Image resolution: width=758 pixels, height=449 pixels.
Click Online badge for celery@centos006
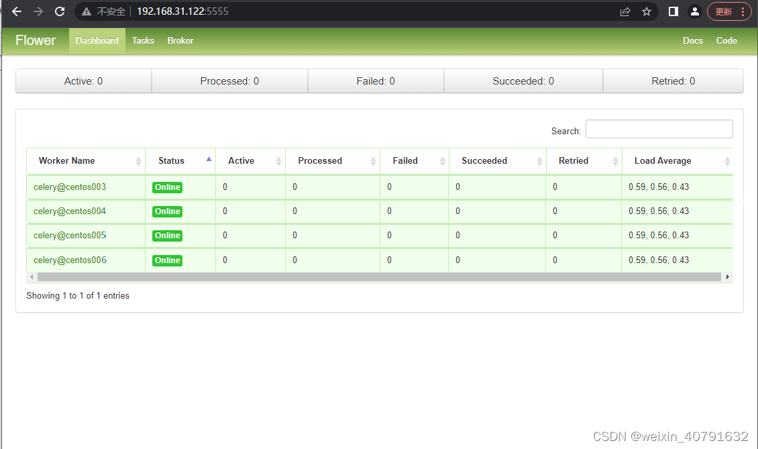click(167, 260)
